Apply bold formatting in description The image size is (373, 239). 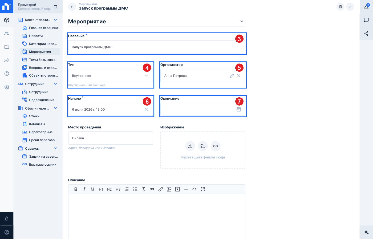[x=76, y=189]
